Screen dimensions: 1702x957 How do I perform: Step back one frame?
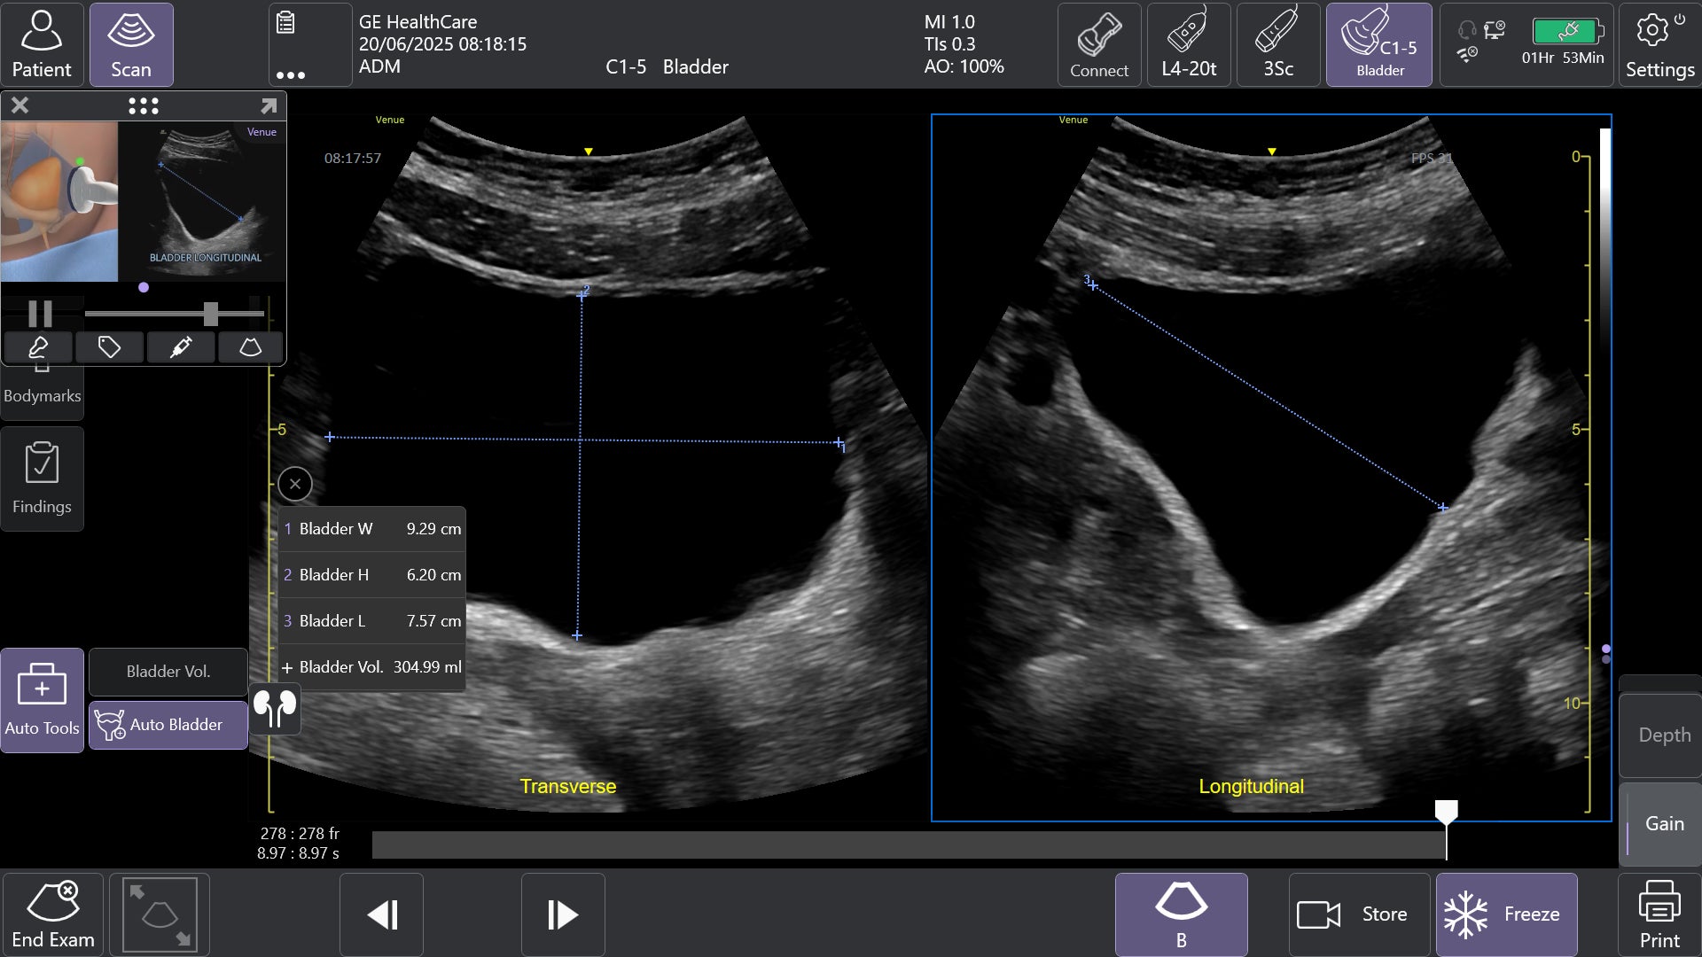point(382,914)
